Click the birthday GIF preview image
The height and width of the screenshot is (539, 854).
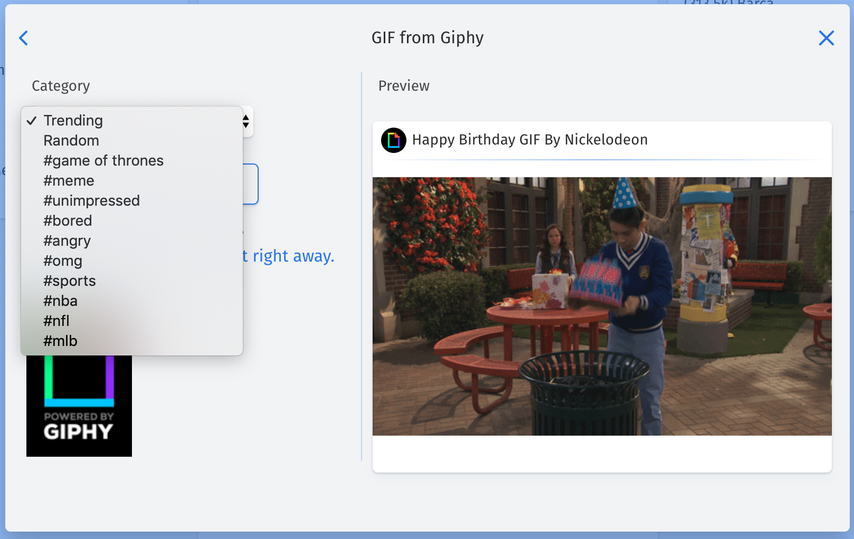coord(602,306)
